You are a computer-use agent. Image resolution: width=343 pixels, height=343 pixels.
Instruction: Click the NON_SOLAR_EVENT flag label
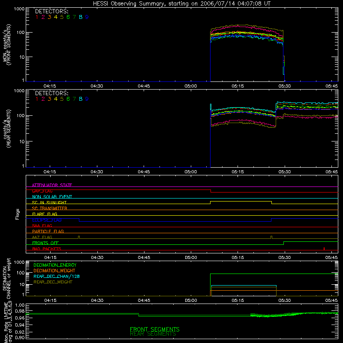click(x=52, y=197)
